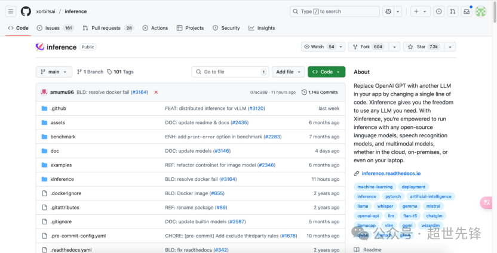Image resolution: width=497 pixels, height=253 pixels.
Task: Open pull request #3146 link
Action: pos(222,151)
